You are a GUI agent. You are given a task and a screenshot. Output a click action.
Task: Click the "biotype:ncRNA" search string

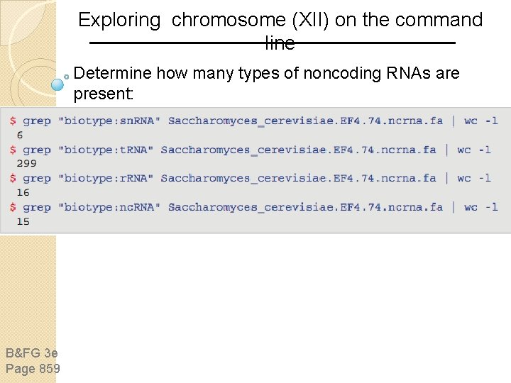[109, 207]
